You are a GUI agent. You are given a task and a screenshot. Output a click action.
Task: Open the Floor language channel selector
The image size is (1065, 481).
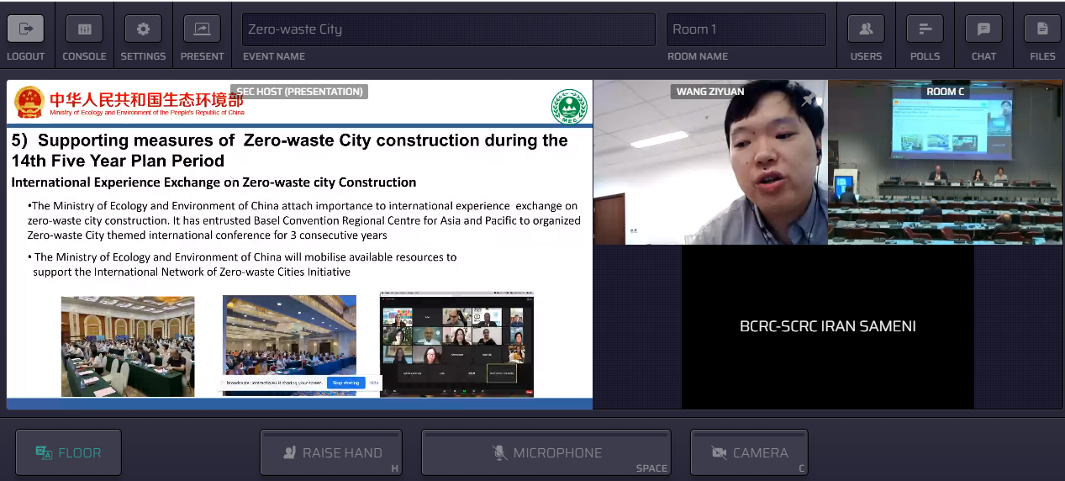pos(68,452)
